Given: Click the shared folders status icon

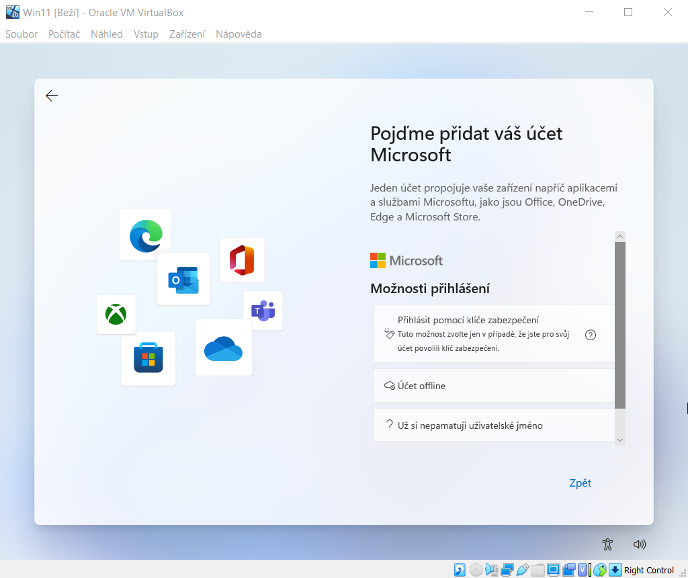Looking at the screenshot, I should click(x=539, y=570).
